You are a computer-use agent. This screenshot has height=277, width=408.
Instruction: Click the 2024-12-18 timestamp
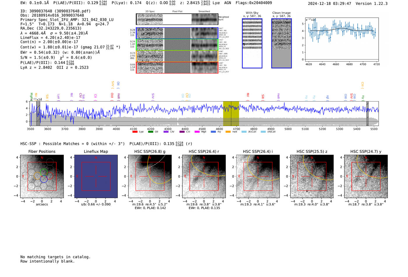point(330,3)
